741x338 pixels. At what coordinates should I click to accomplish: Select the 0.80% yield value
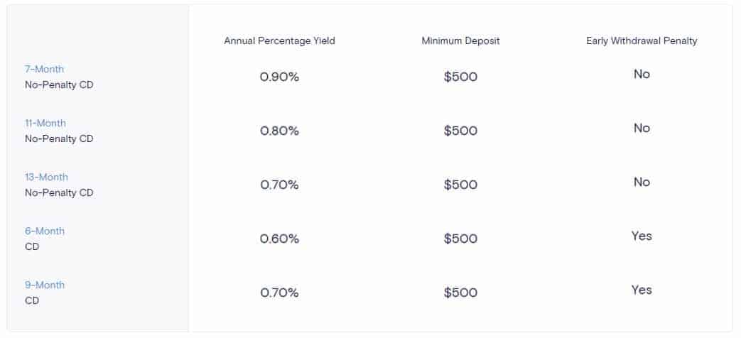(x=279, y=131)
